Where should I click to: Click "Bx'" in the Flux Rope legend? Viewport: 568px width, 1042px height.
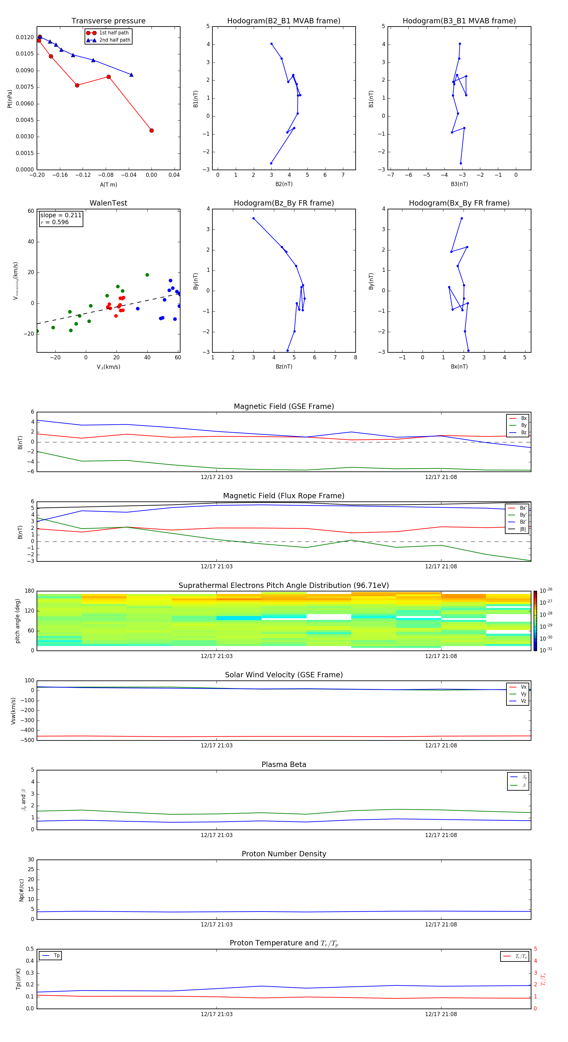point(518,508)
